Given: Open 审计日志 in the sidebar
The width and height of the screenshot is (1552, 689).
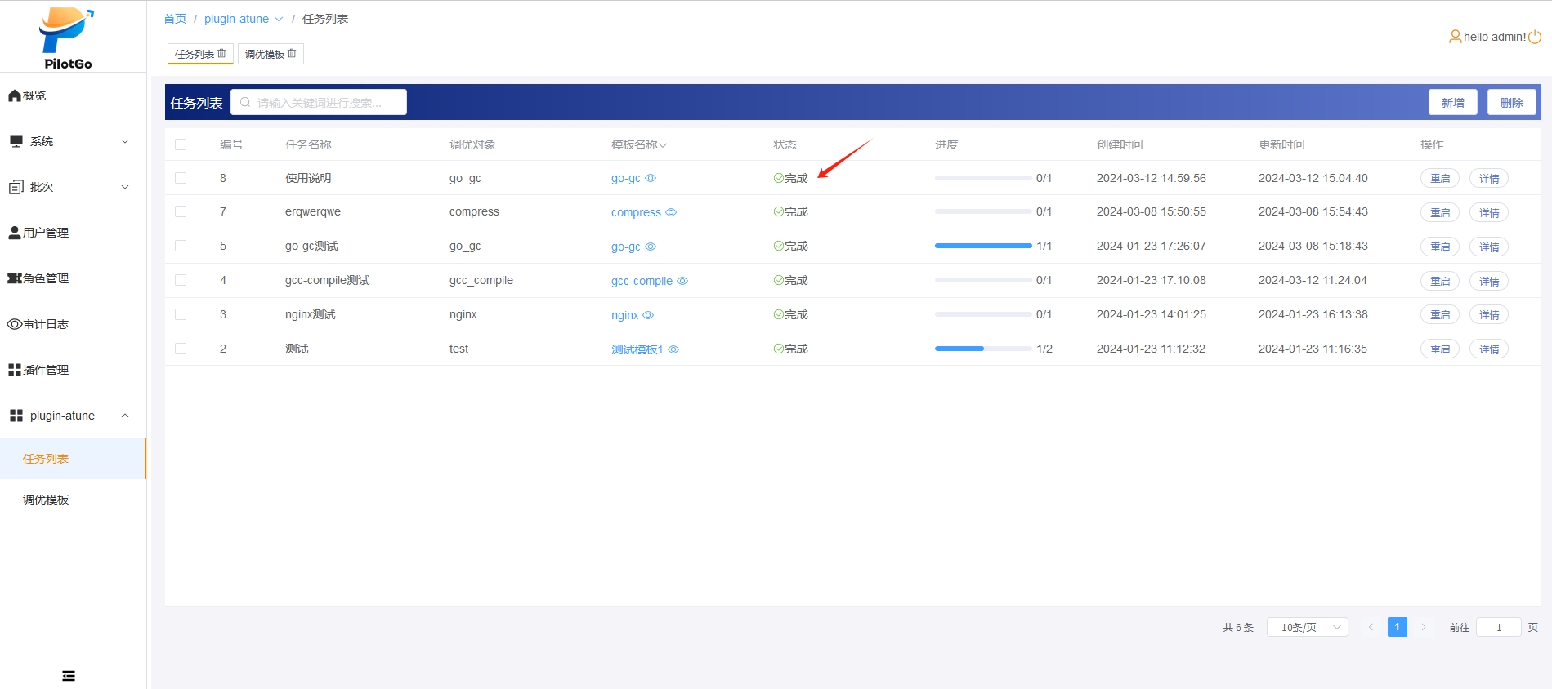Looking at the screenshot, I should click(73, 324).
